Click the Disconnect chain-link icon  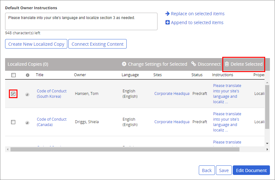(x=194, y=64)
